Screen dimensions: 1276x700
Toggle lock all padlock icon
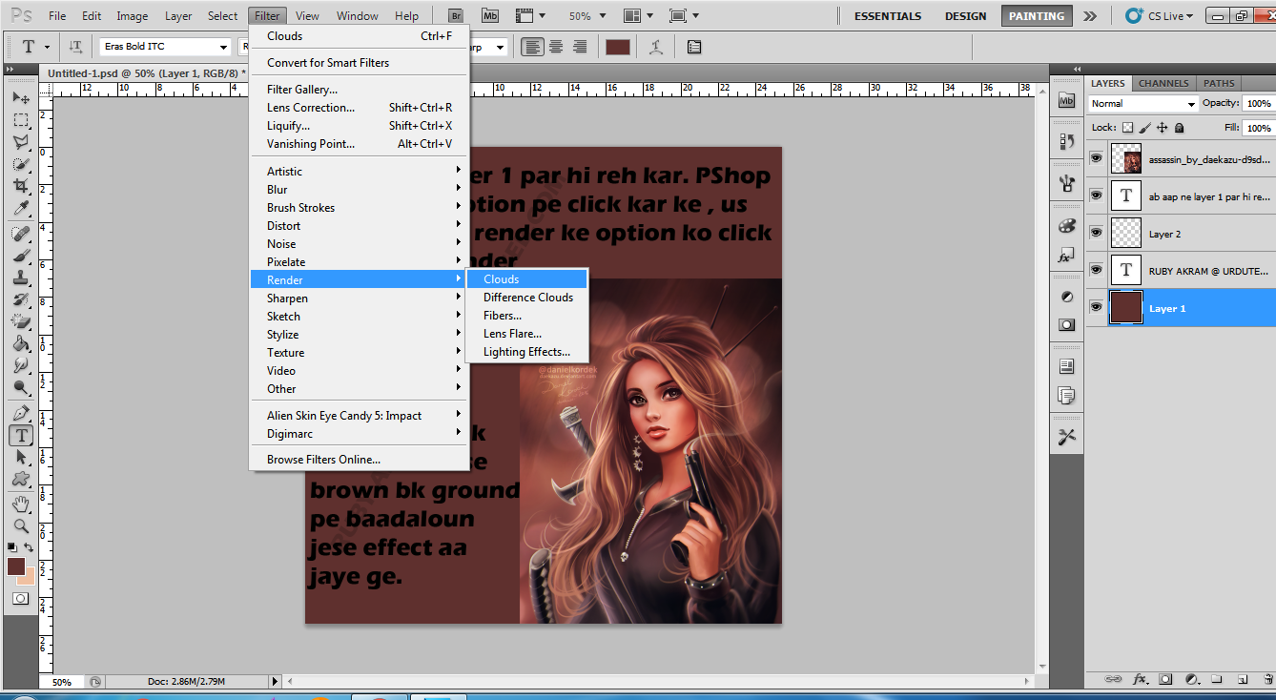pos(1180,127)
